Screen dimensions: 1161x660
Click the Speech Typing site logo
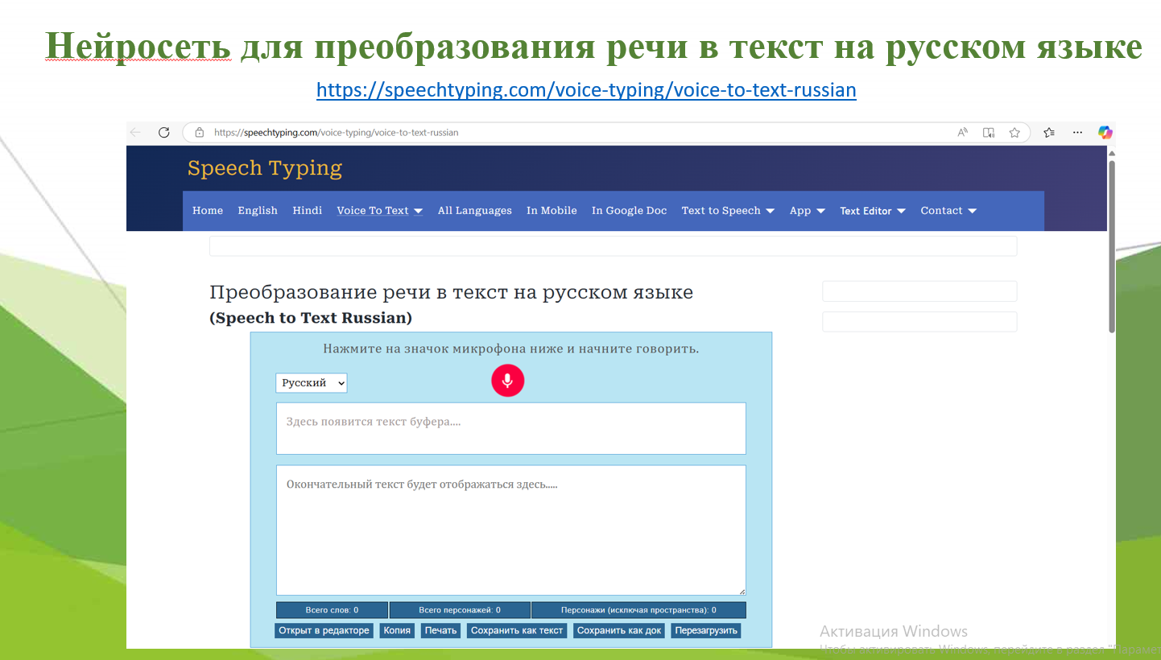[x=265, y=168]
